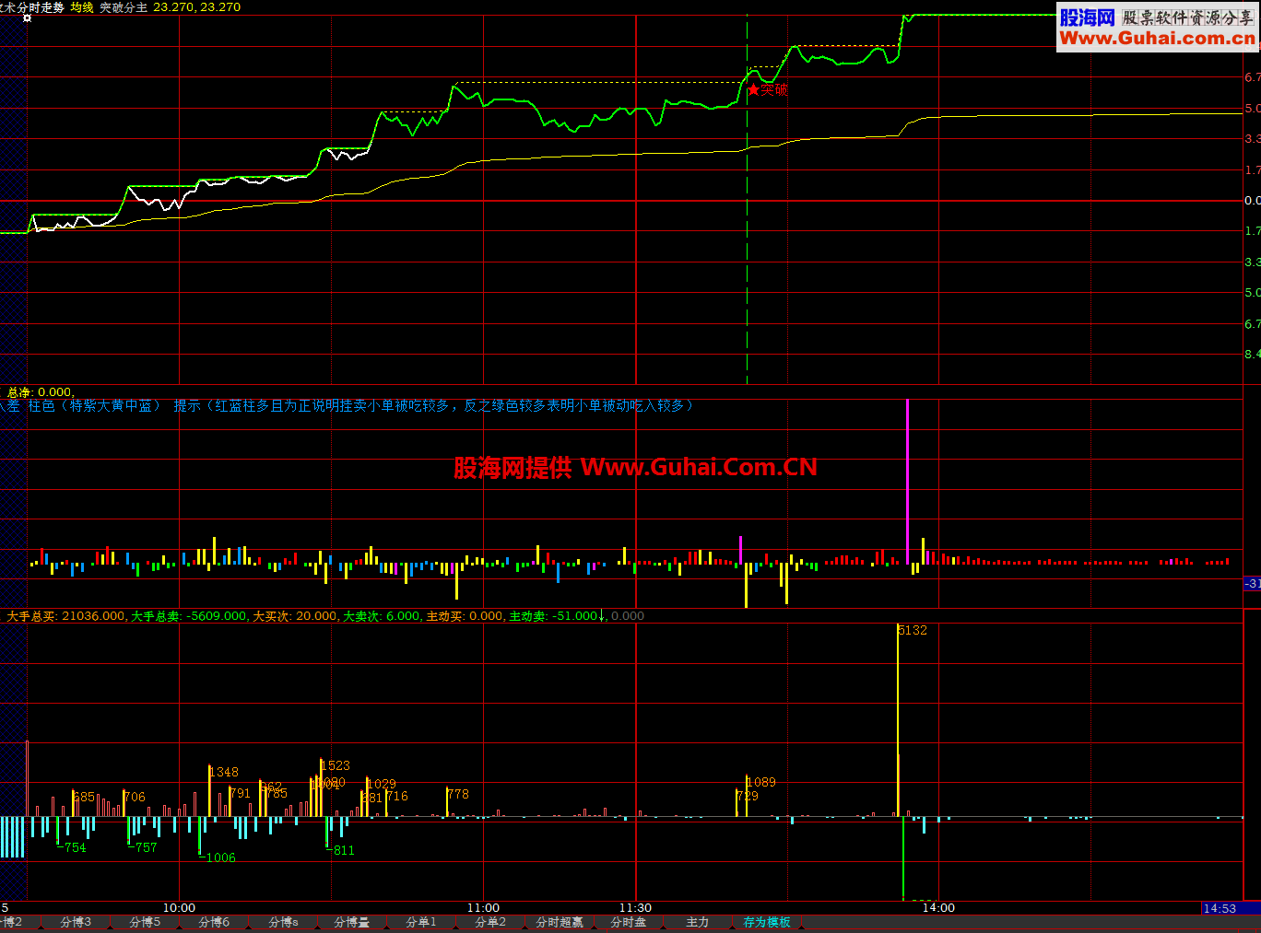Click the 716 volume label

point(397,796)
